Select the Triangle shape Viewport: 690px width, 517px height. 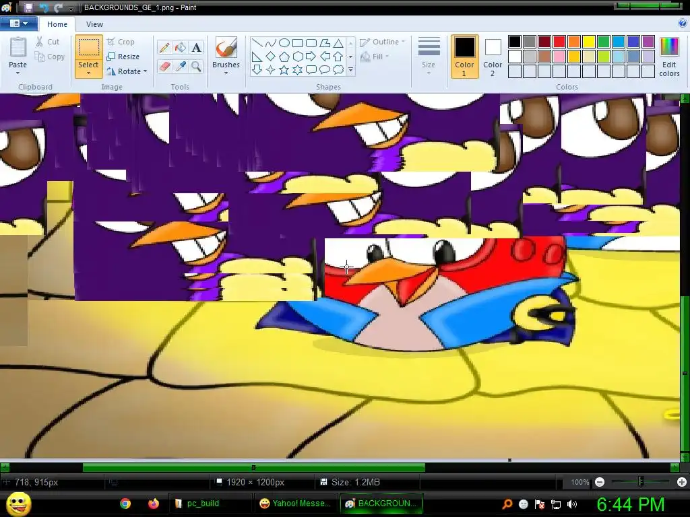coord(338,42)
